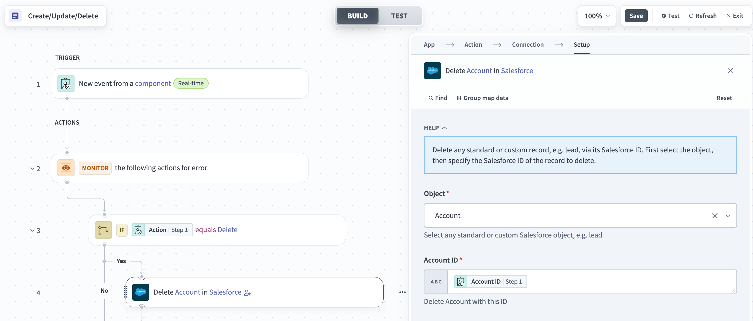Click the component link in the trigger step
753x321 pixels.
click(153, 84)
